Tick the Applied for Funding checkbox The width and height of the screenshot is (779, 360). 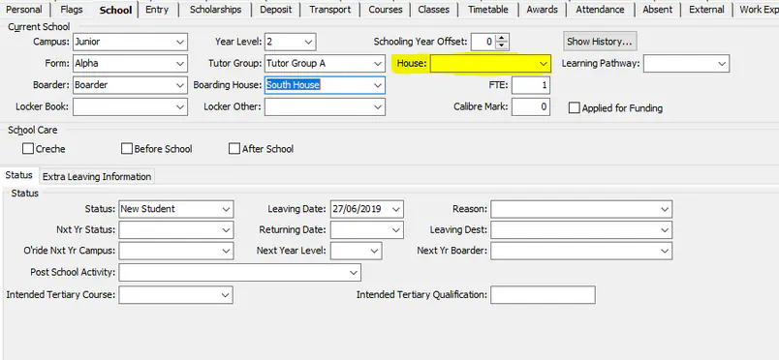(x=574, y=107)
